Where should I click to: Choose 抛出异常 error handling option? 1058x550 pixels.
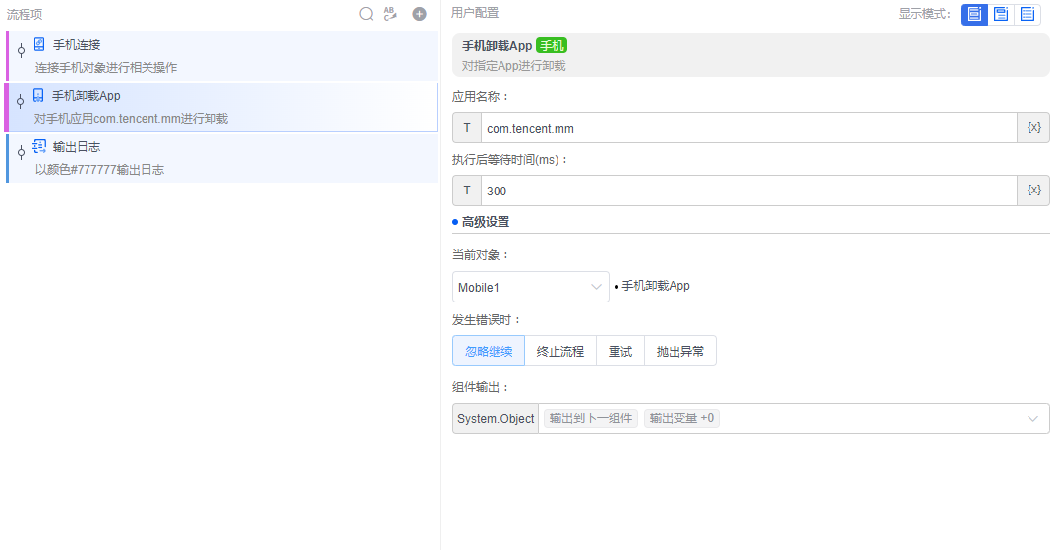(680, 351)
